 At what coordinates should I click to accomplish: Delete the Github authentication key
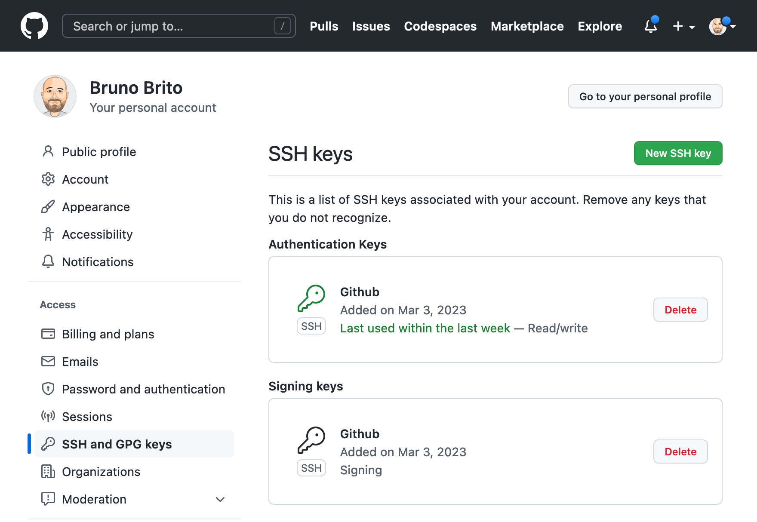tap(680, 310)
